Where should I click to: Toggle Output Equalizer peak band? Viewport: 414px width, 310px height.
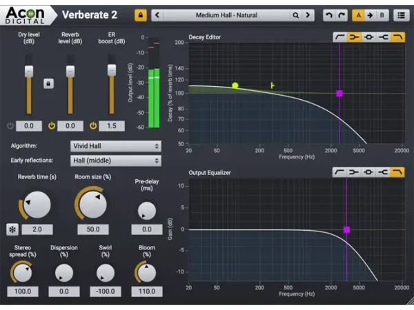click(368, 172)
